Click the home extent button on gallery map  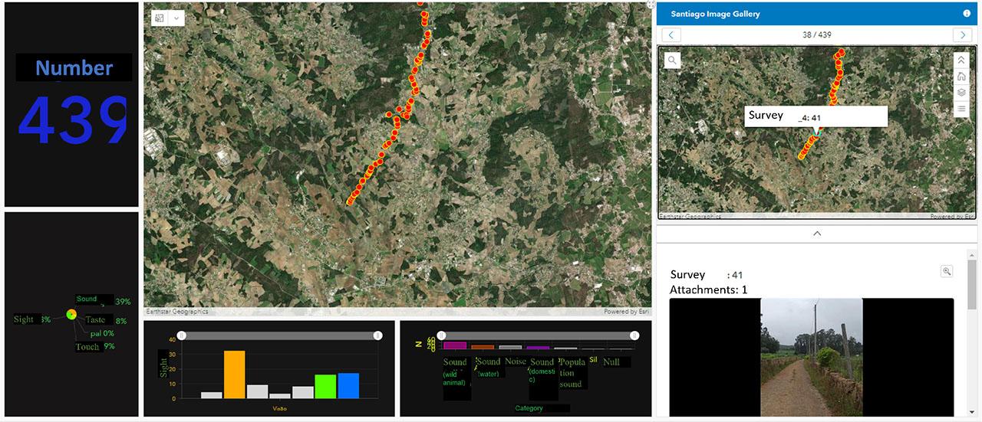(961, 77)
